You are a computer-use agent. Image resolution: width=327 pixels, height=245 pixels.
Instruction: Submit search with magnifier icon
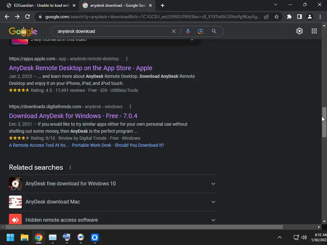214,31
